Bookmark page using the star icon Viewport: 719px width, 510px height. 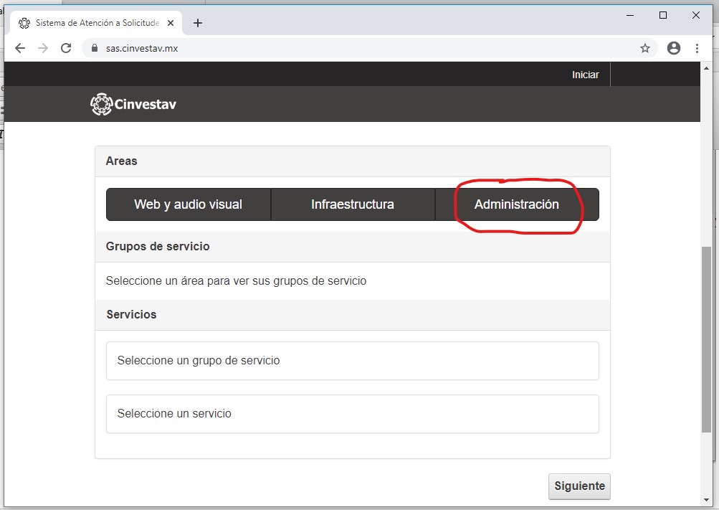coord(644,48)
